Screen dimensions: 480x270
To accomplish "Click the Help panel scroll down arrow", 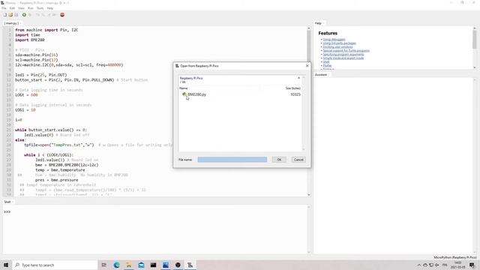I will [x=475, y=67].
